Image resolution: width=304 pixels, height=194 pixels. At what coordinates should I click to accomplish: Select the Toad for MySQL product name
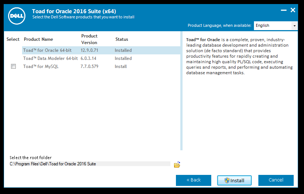coord(41,67)
